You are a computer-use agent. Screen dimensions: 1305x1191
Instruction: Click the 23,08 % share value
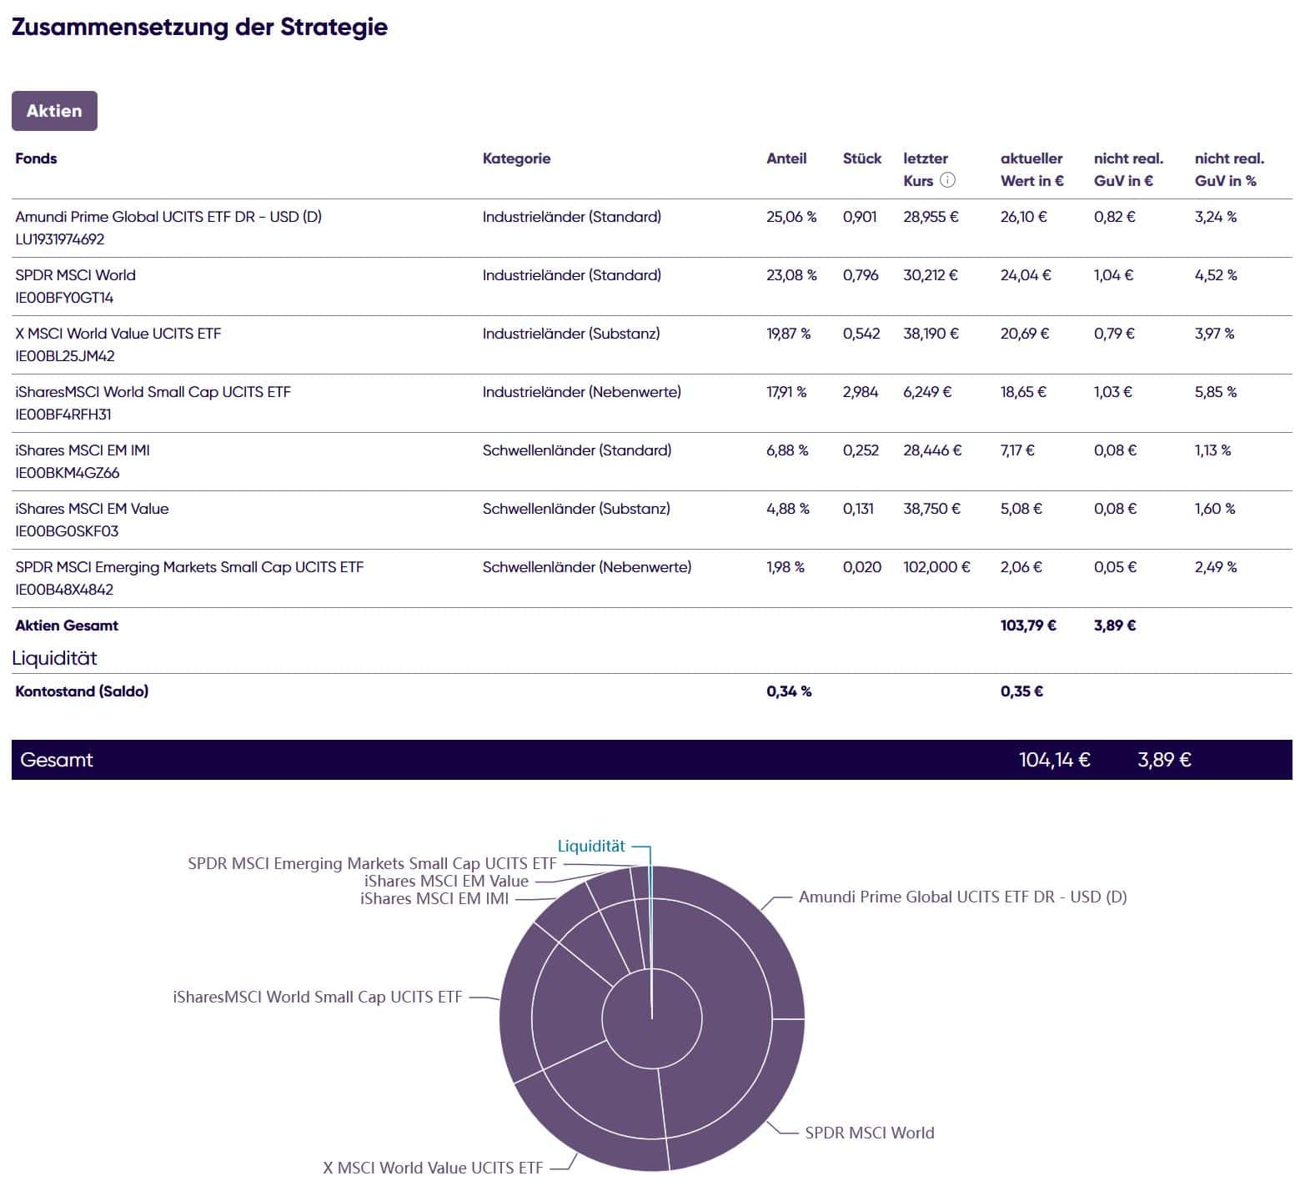point(791,275)
